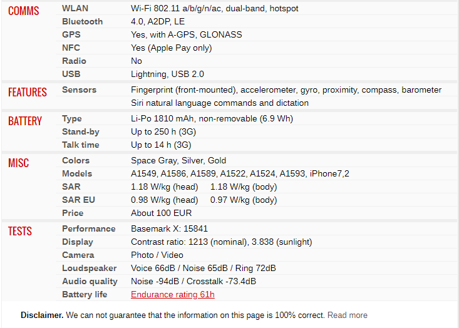Viewport: 459px width, 328px height.
Task: Select the Sensors row label
Action: click(x=79, y=90)
